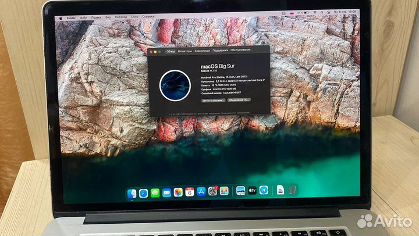Open user switching icon in menu bar
Screen dimensions: 419x236
coord(328,12)
